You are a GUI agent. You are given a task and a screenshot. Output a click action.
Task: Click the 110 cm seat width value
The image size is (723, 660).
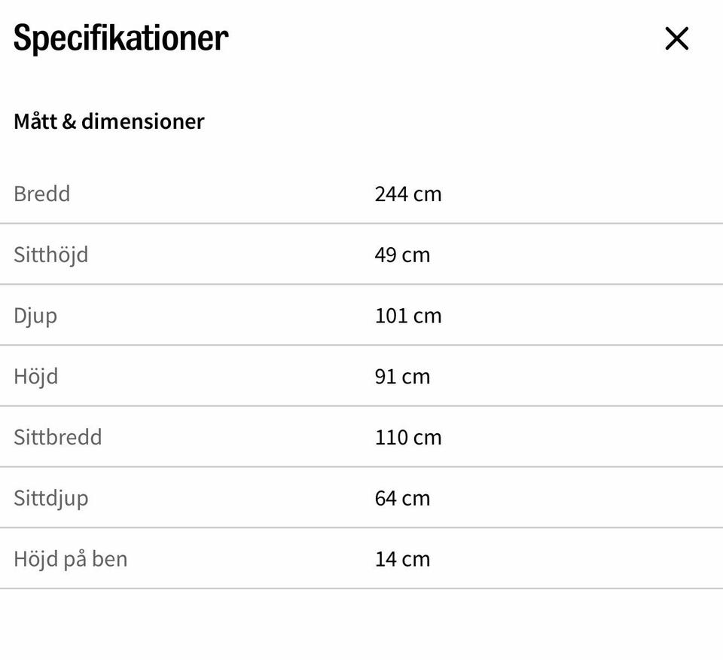[x=407, y=437]
